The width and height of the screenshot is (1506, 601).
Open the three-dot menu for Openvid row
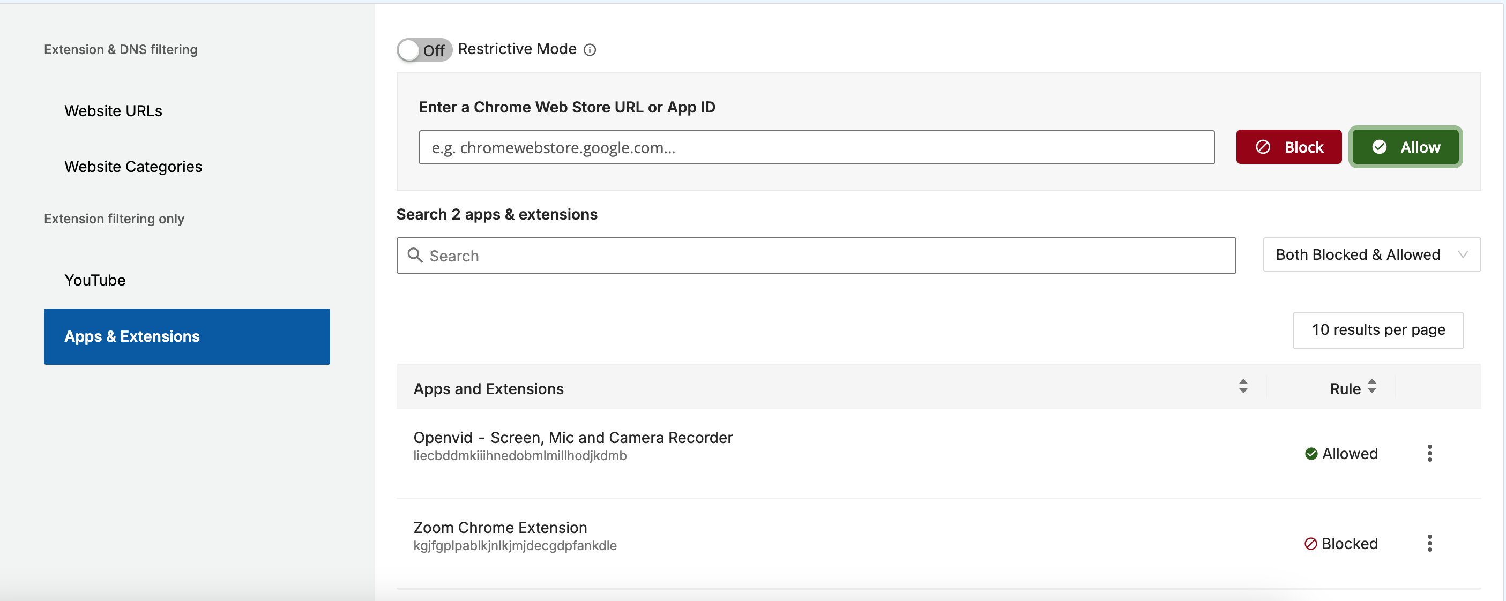tap(1429, 453)
